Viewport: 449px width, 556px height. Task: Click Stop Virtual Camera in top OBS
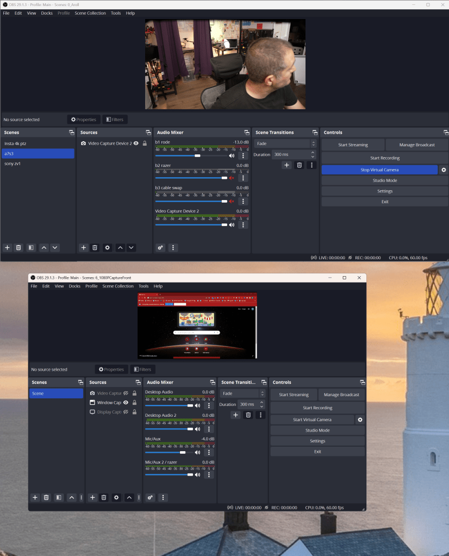379,170
